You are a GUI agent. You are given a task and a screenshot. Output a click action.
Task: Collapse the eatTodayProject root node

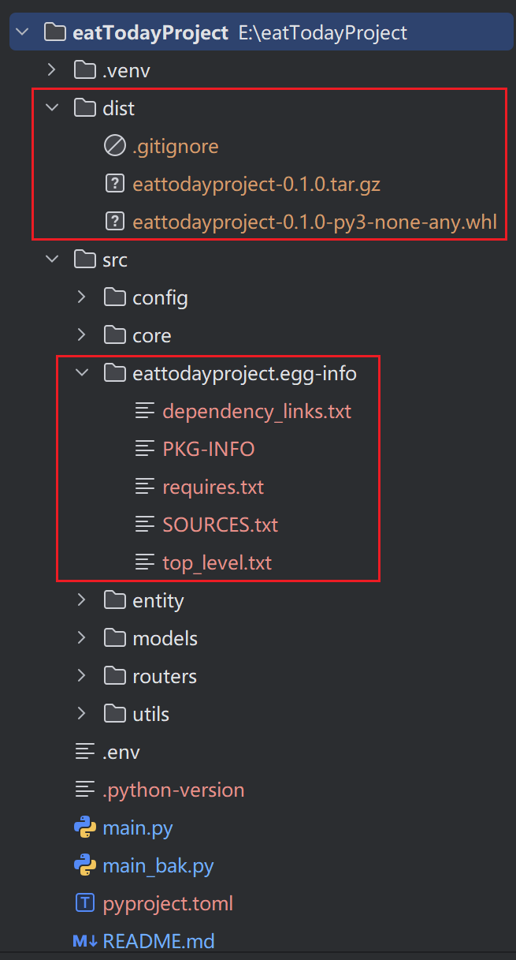click(x=23, y=32)
